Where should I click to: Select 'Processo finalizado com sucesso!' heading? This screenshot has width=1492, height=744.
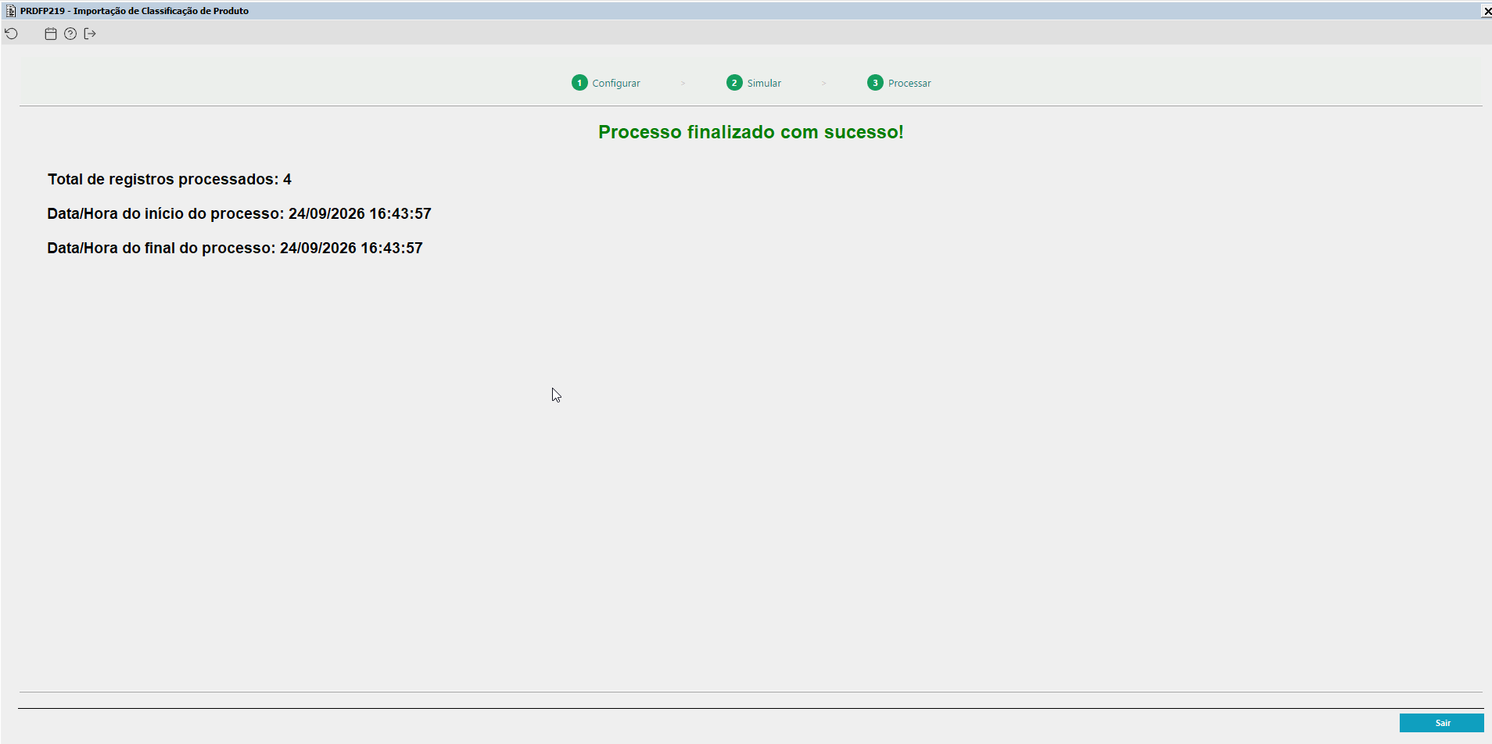(751, 132)
